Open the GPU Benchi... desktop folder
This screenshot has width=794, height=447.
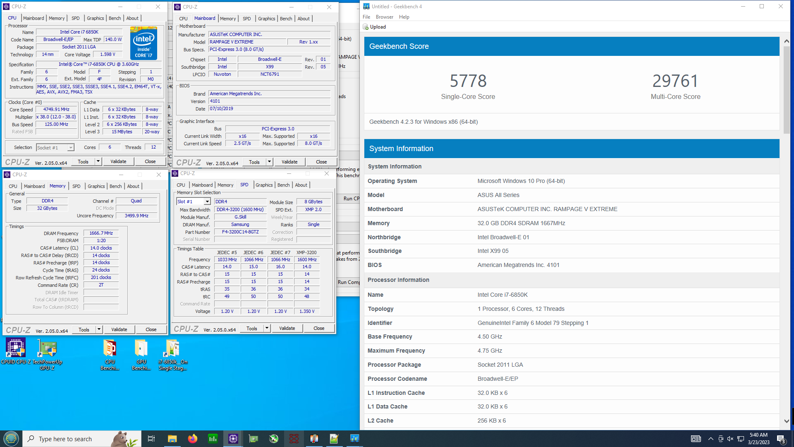tap(141, 354)
